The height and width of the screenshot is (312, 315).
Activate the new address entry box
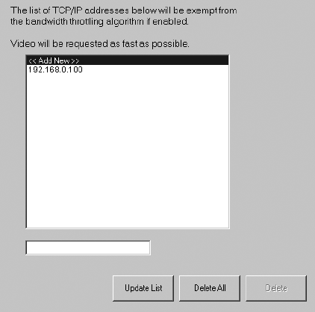click(x=88, y=248)
